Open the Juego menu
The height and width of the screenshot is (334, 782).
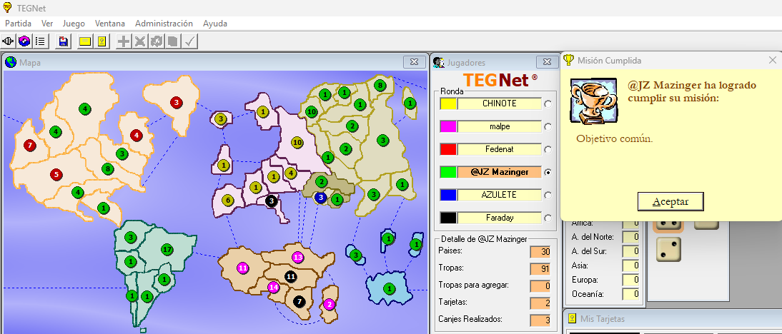[x=74, y=24]
